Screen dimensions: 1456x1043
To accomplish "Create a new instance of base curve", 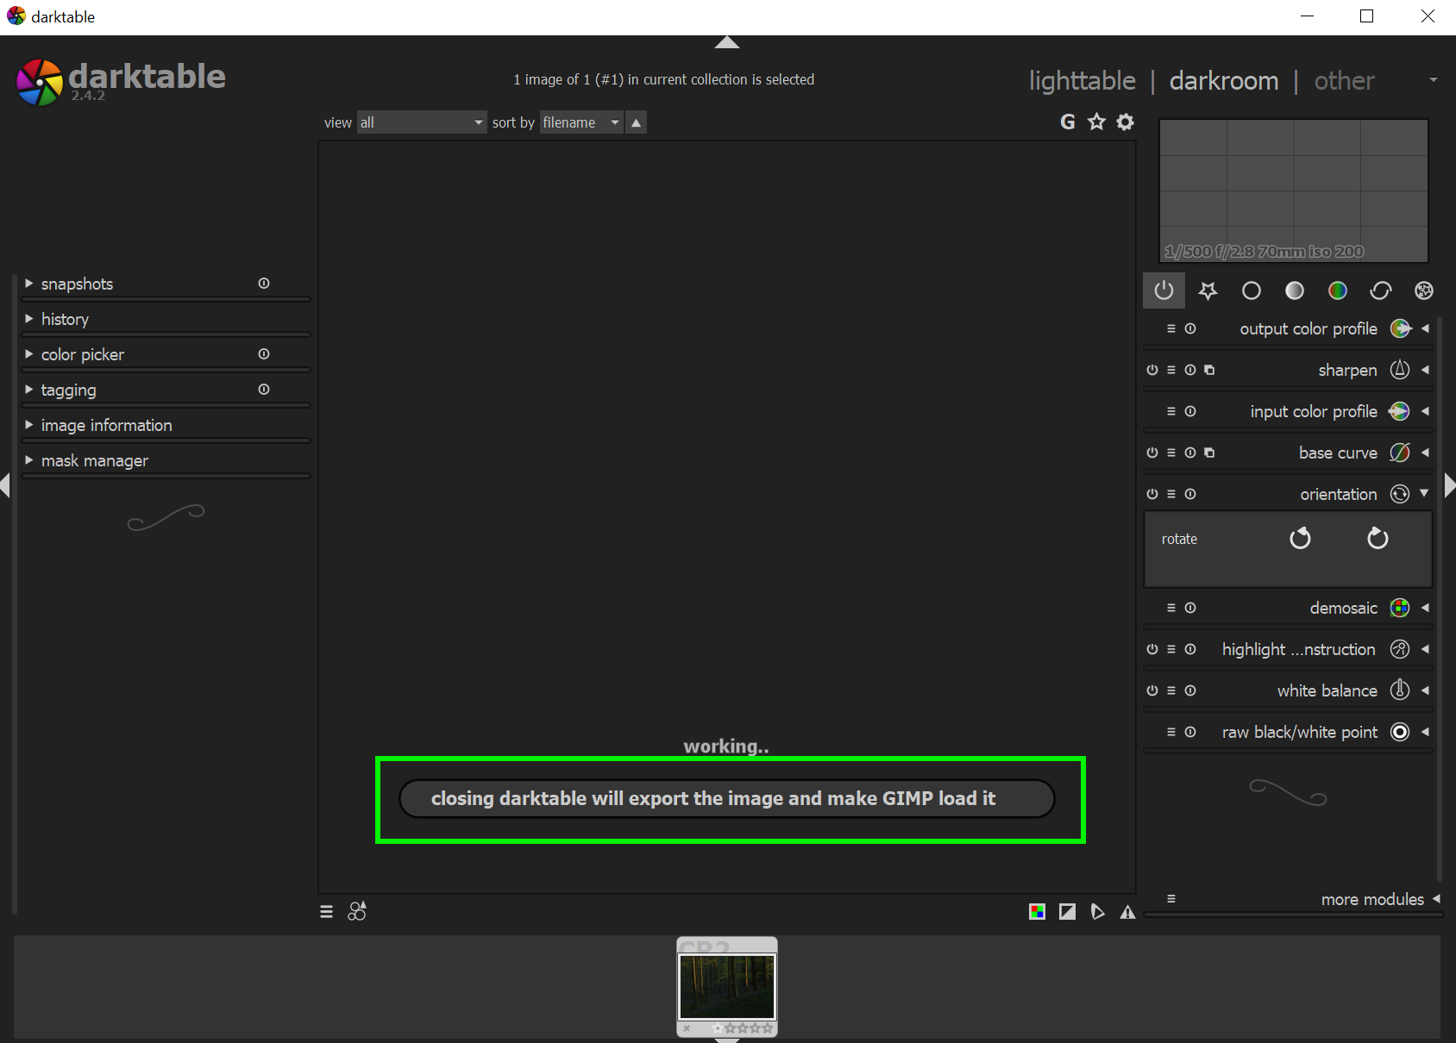I will (1209, 453).
